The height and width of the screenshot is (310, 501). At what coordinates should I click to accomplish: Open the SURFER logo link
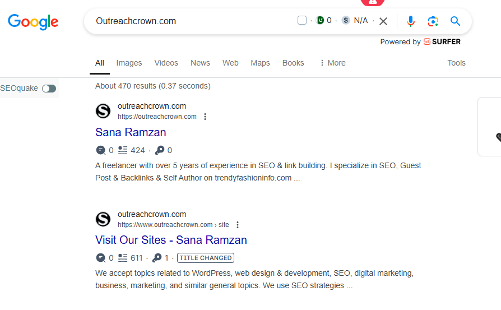(442, 42)
